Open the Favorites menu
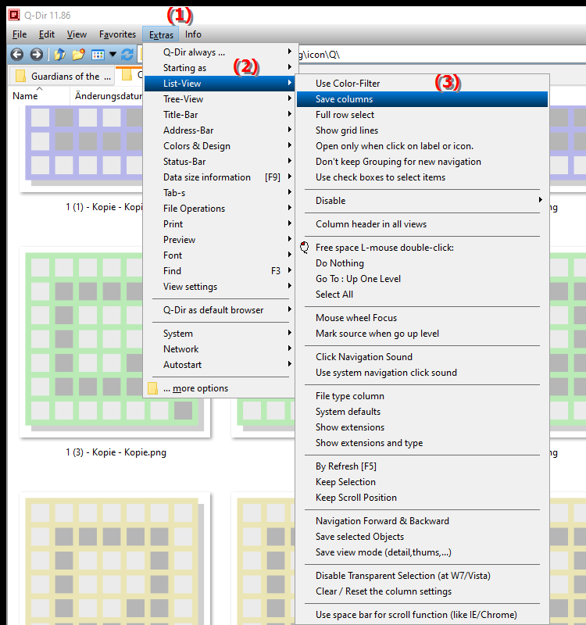 (x=117, y=34)
